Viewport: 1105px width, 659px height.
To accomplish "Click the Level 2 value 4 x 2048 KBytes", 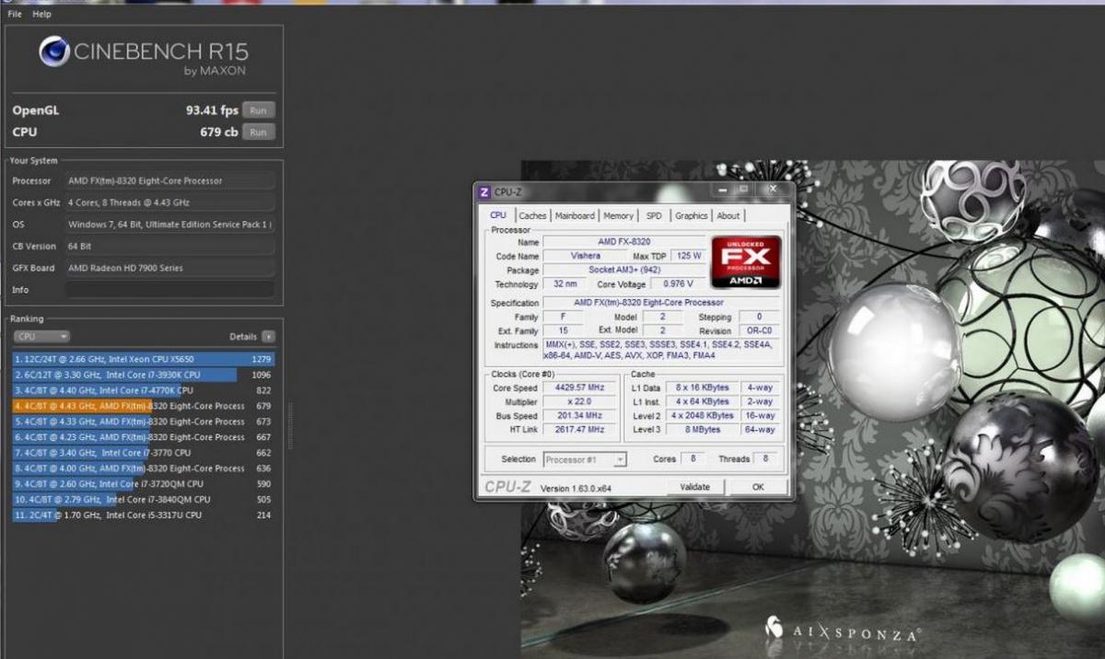I will [x=703, y=416].
